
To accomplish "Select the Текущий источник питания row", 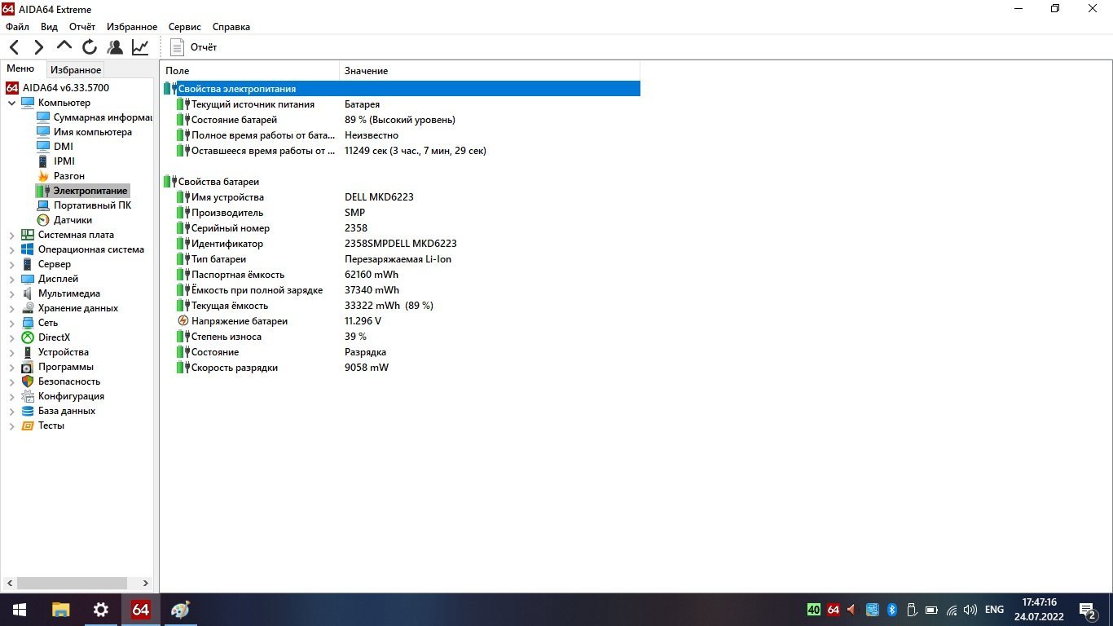I will pos(401,104).
